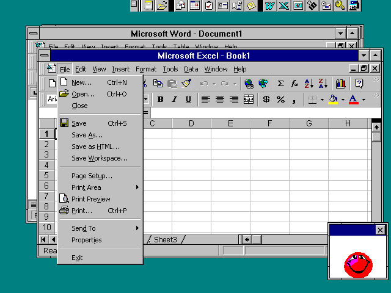Image resolution: width=391 pixels, height=293 pixels.
Task: Select the Format Painter brush icon
Action: [187, 84]
